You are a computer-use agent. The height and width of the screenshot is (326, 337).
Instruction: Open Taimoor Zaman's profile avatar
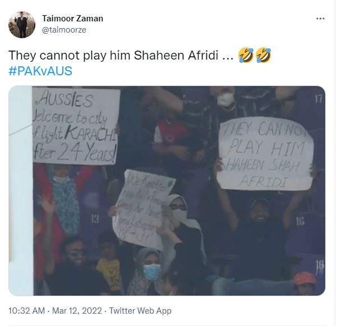point(22,25)
